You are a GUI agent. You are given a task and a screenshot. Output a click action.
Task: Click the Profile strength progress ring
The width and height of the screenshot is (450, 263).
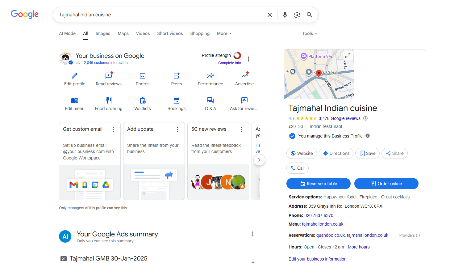(237, 55)
